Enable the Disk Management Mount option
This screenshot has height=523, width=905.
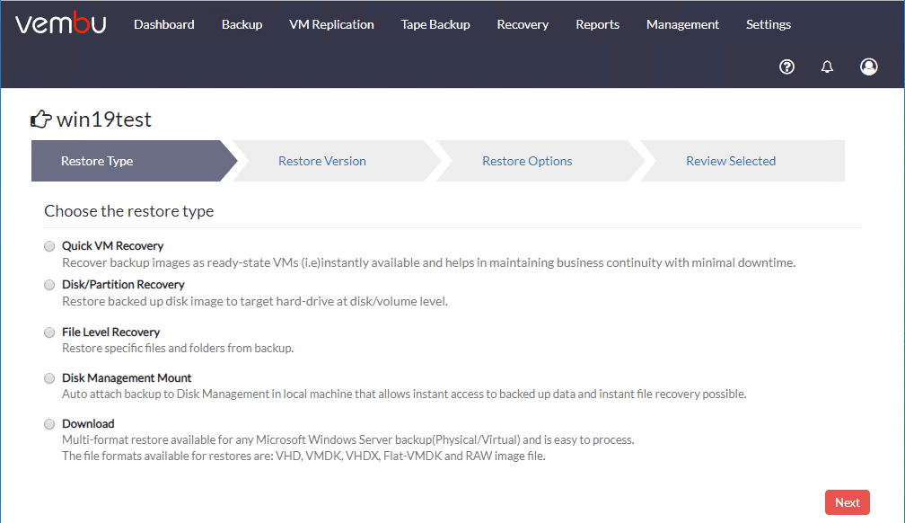coord(49,377)
